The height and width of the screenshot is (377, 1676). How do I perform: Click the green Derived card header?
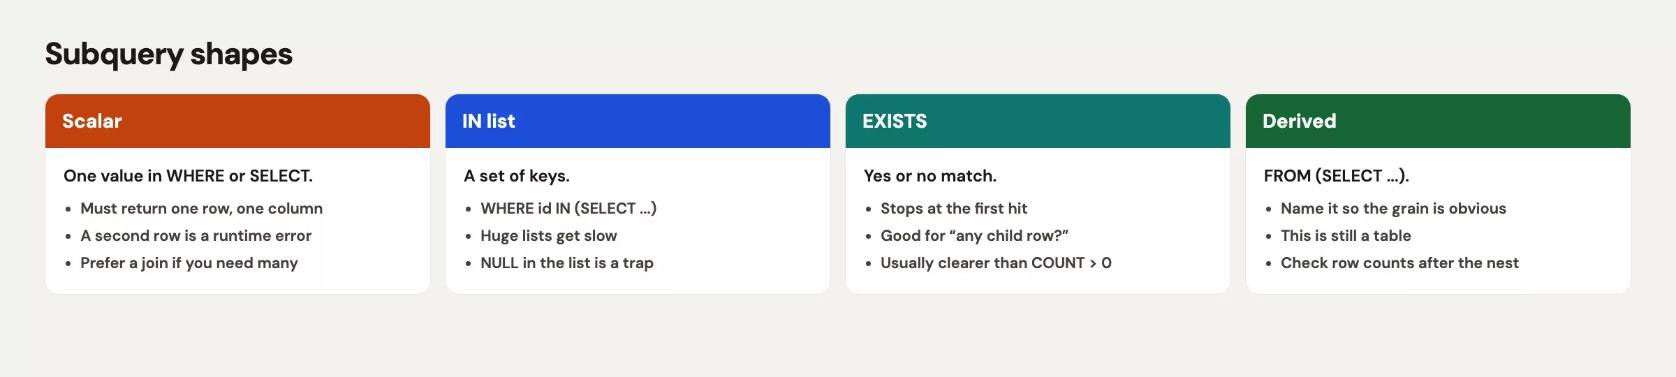pos(1438,121)
